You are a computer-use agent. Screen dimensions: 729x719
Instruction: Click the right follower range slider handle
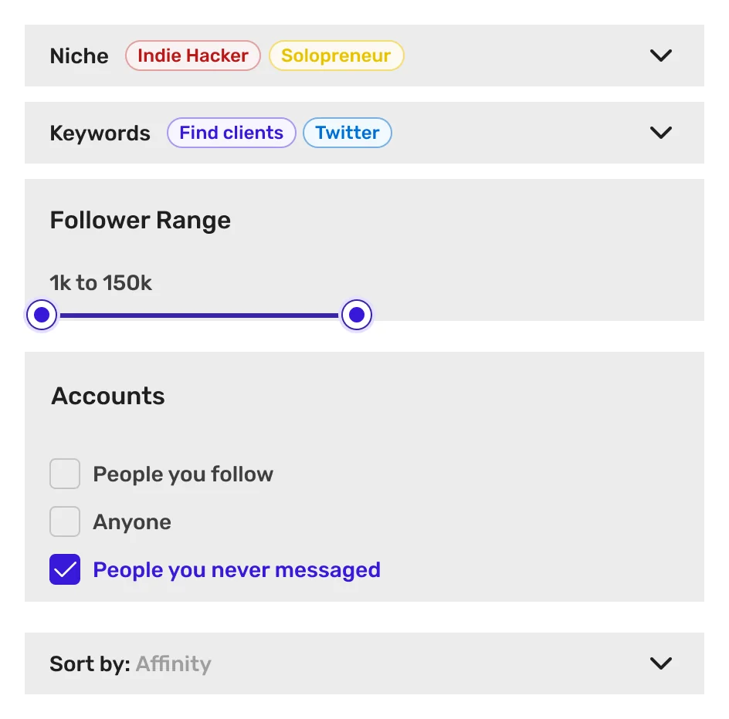(356, 315)
